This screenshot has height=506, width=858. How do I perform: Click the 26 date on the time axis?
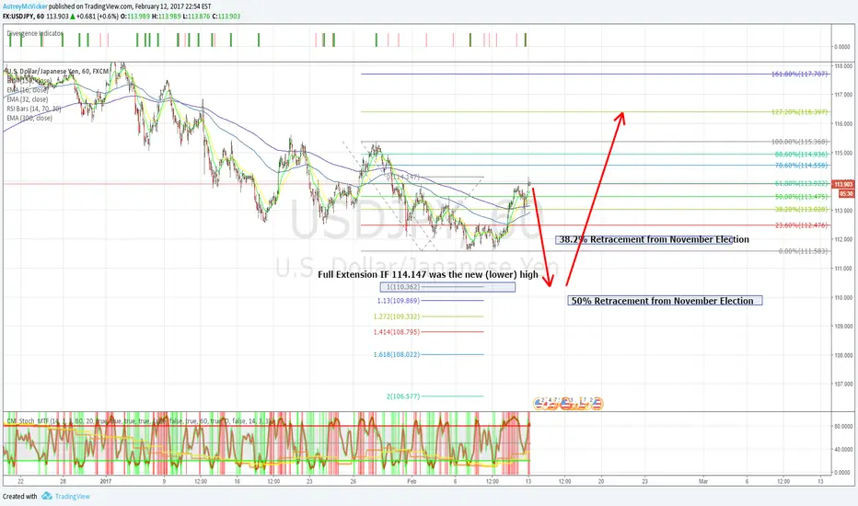point(354,481)
